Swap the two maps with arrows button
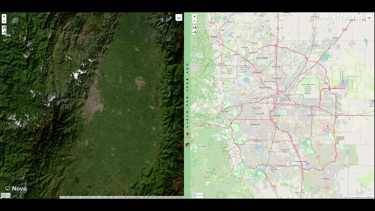Viewport: 375px width, 211px height. (x=187, y=144)
